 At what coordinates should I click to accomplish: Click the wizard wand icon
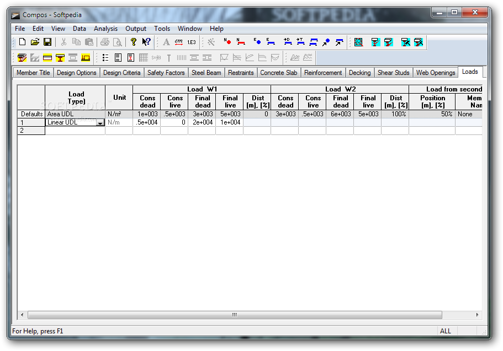(211, 42)
